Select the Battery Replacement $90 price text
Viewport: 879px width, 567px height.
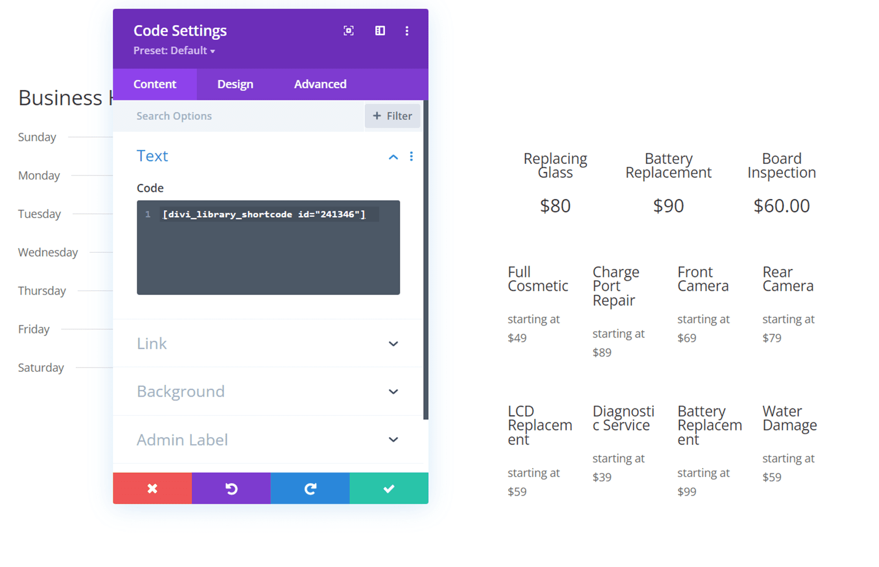(668, 205)
